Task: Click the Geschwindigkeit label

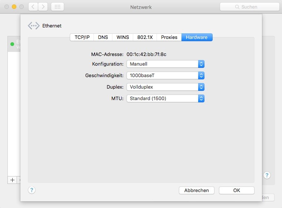Action: [104, 76]
